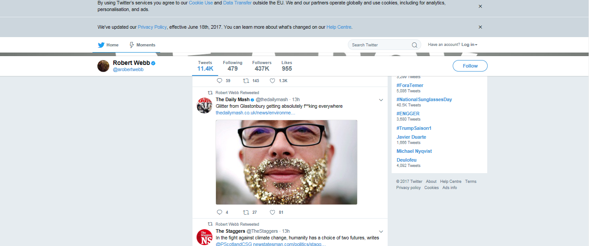The height and width of the screenshot is (246, 589).
Task: Click the #TrumpSaison1 trend
Action: (414, 128)
